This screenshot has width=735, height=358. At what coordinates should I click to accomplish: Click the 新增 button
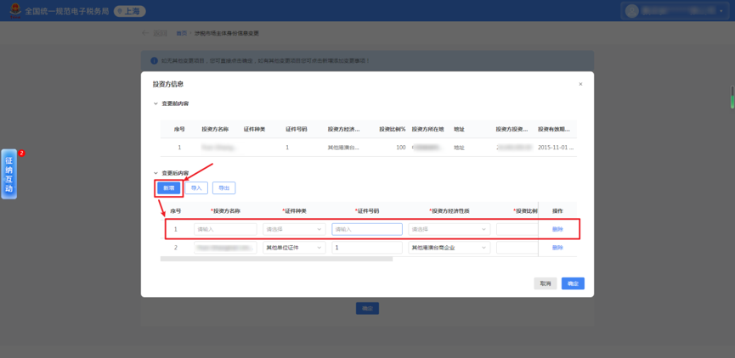point(169,187)
